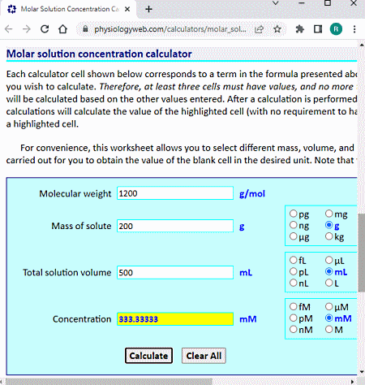This screenshot has width=365, height=385.
Task: Open the profile avatar R
Action: click(x=336, y=29)
